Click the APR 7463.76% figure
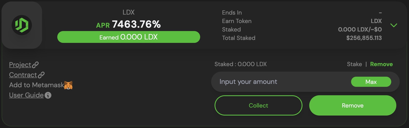 tap(129, 25)
